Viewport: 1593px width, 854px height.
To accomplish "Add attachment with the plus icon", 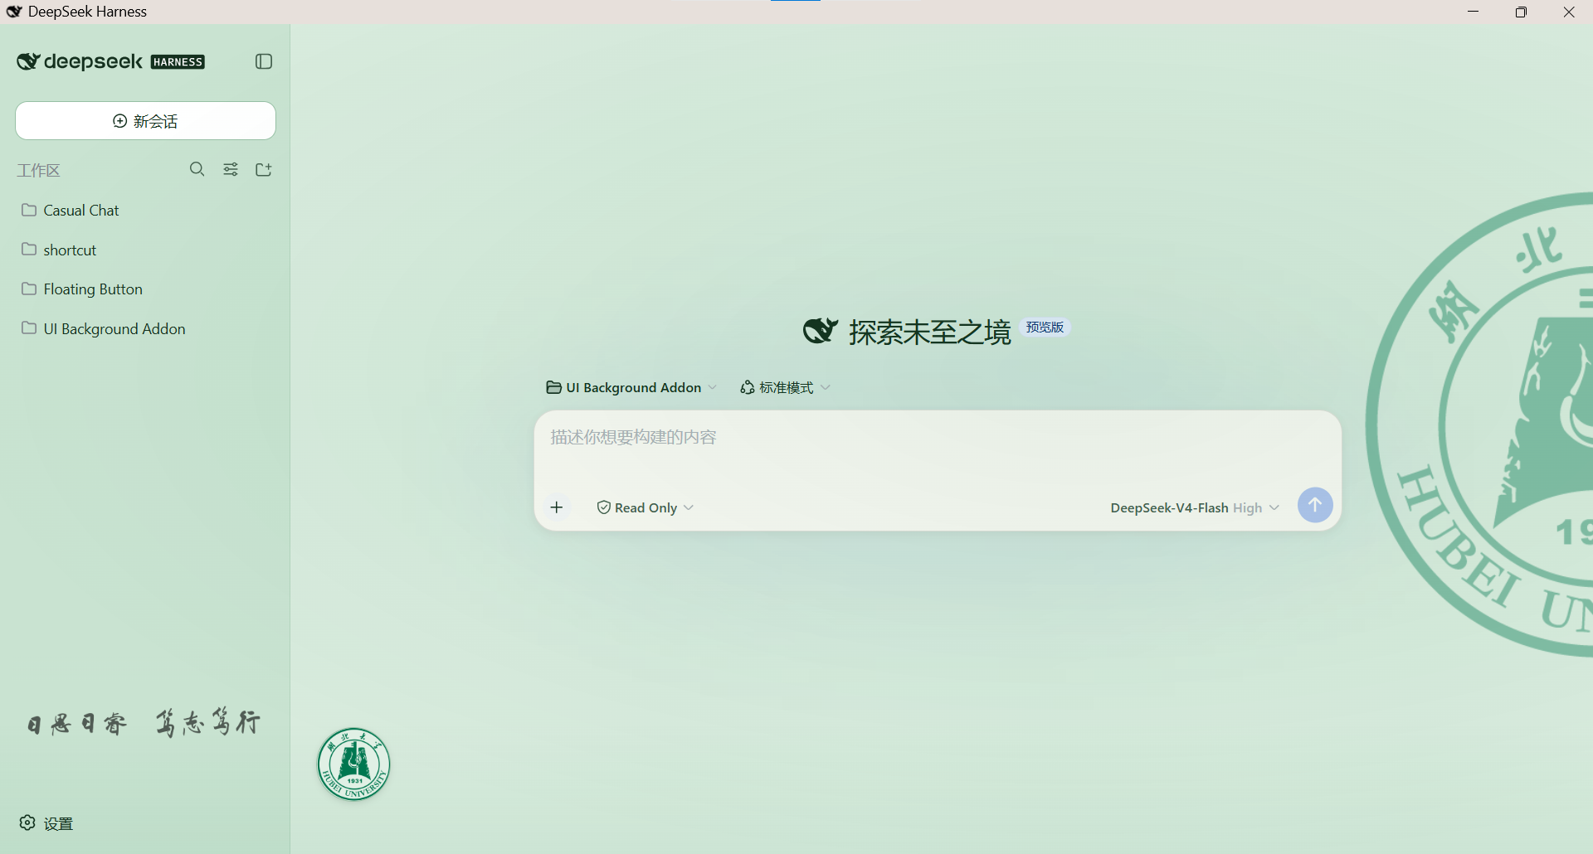I will [x=557, y=507].
